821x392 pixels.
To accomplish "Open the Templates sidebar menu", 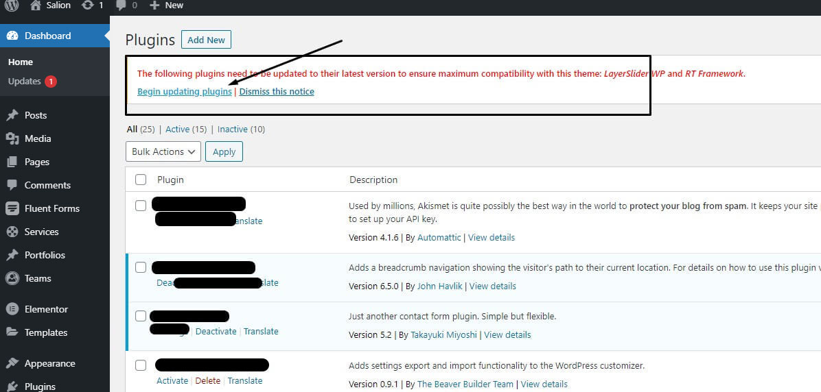I will (x=46, y=332).
